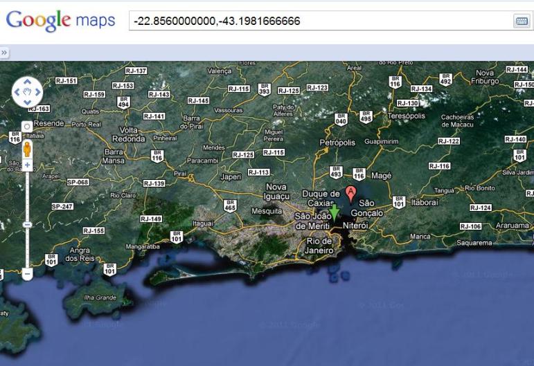Image resolution: width=534 pixels, height=366 pixels.
Task: Click the Mangaratiba town label
Action: tap(143, 246)
